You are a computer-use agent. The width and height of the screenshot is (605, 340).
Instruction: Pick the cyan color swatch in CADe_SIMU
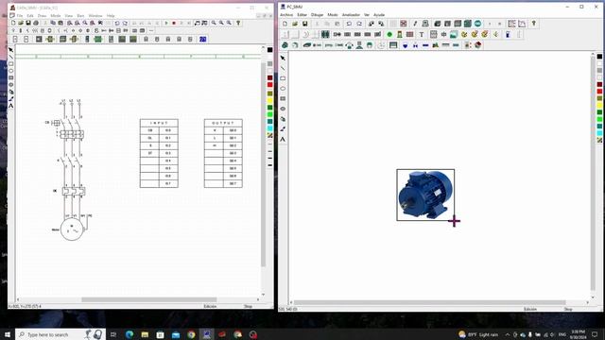pos(269,128)
